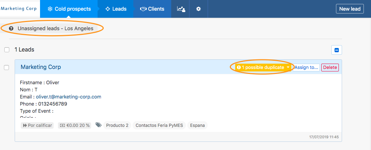This screenshot has height=150, width=371.
Task: Delete the Marketing Corp lead
Action: [330, 67]
